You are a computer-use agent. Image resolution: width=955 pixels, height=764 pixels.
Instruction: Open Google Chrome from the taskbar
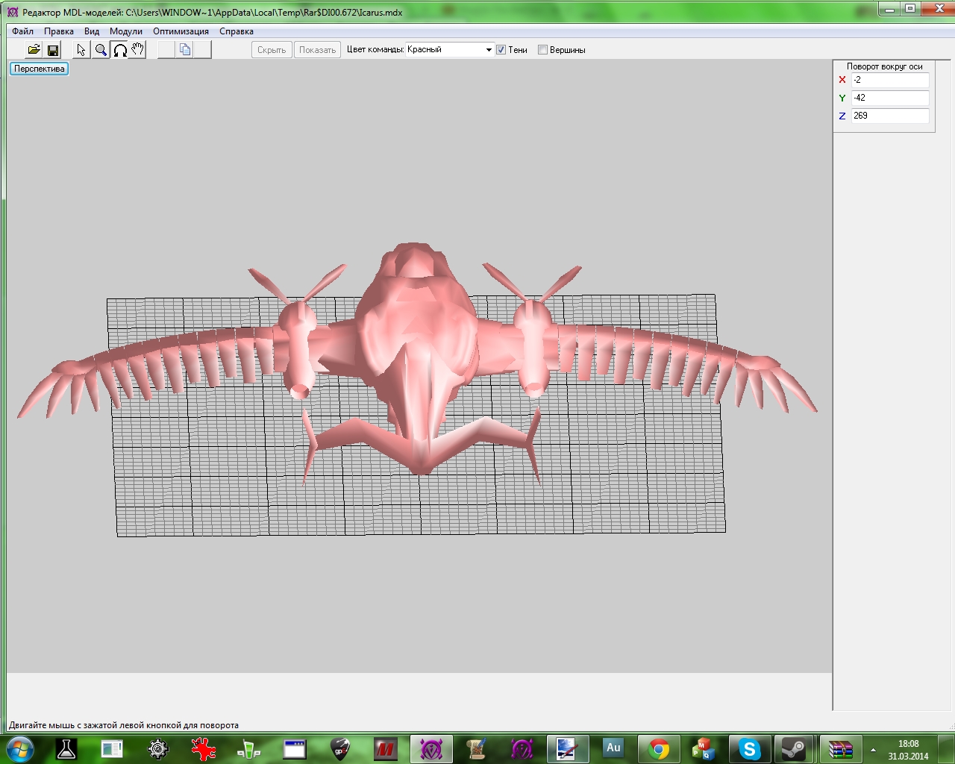(658, 748)
